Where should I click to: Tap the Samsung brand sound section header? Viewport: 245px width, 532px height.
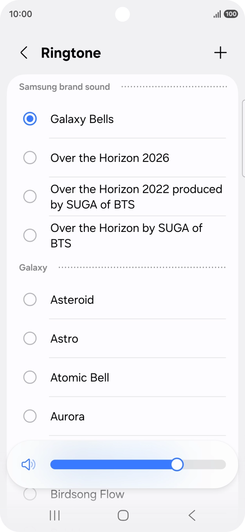click(x=65, y=87)
